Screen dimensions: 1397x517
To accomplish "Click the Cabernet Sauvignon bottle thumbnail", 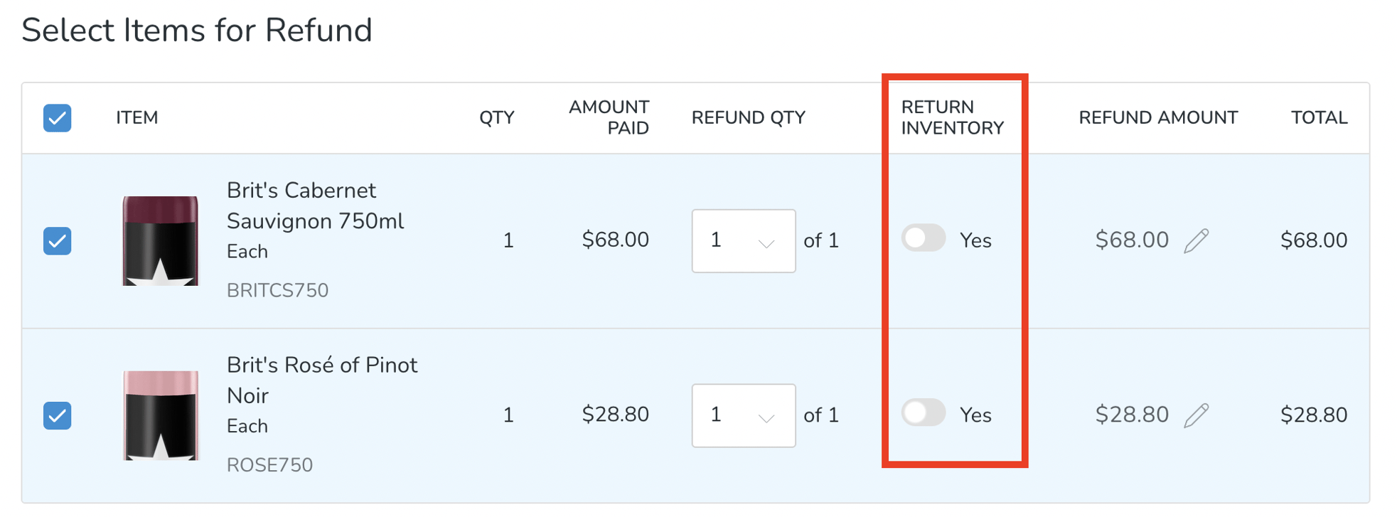I will pyautogui.click(x=159, y=240).
